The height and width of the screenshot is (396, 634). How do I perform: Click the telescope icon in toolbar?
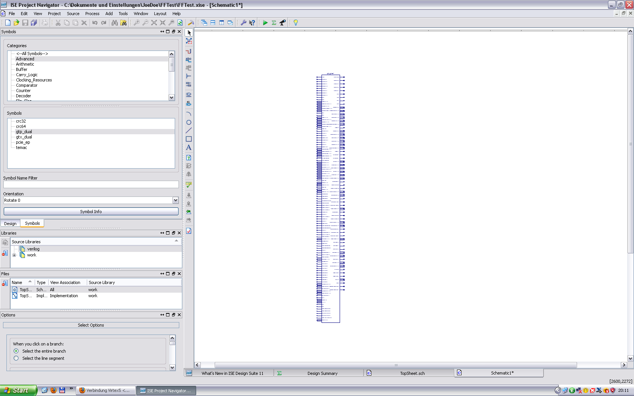283,23
